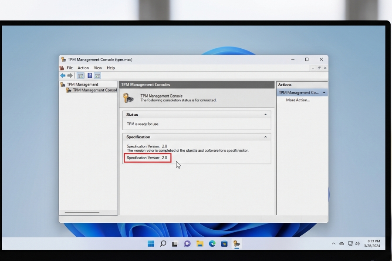Click the horizontal scrollbar in the tree pane
Viewport: 392px width, 261px height.
(x=82, y=212)
